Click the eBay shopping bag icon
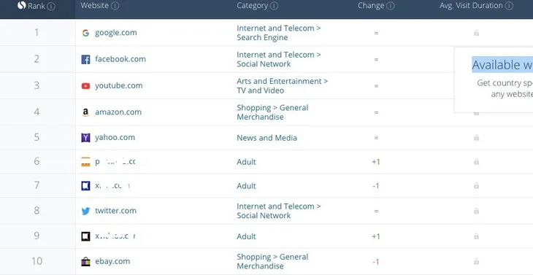The image size is (533, 275). click(85, 261)
